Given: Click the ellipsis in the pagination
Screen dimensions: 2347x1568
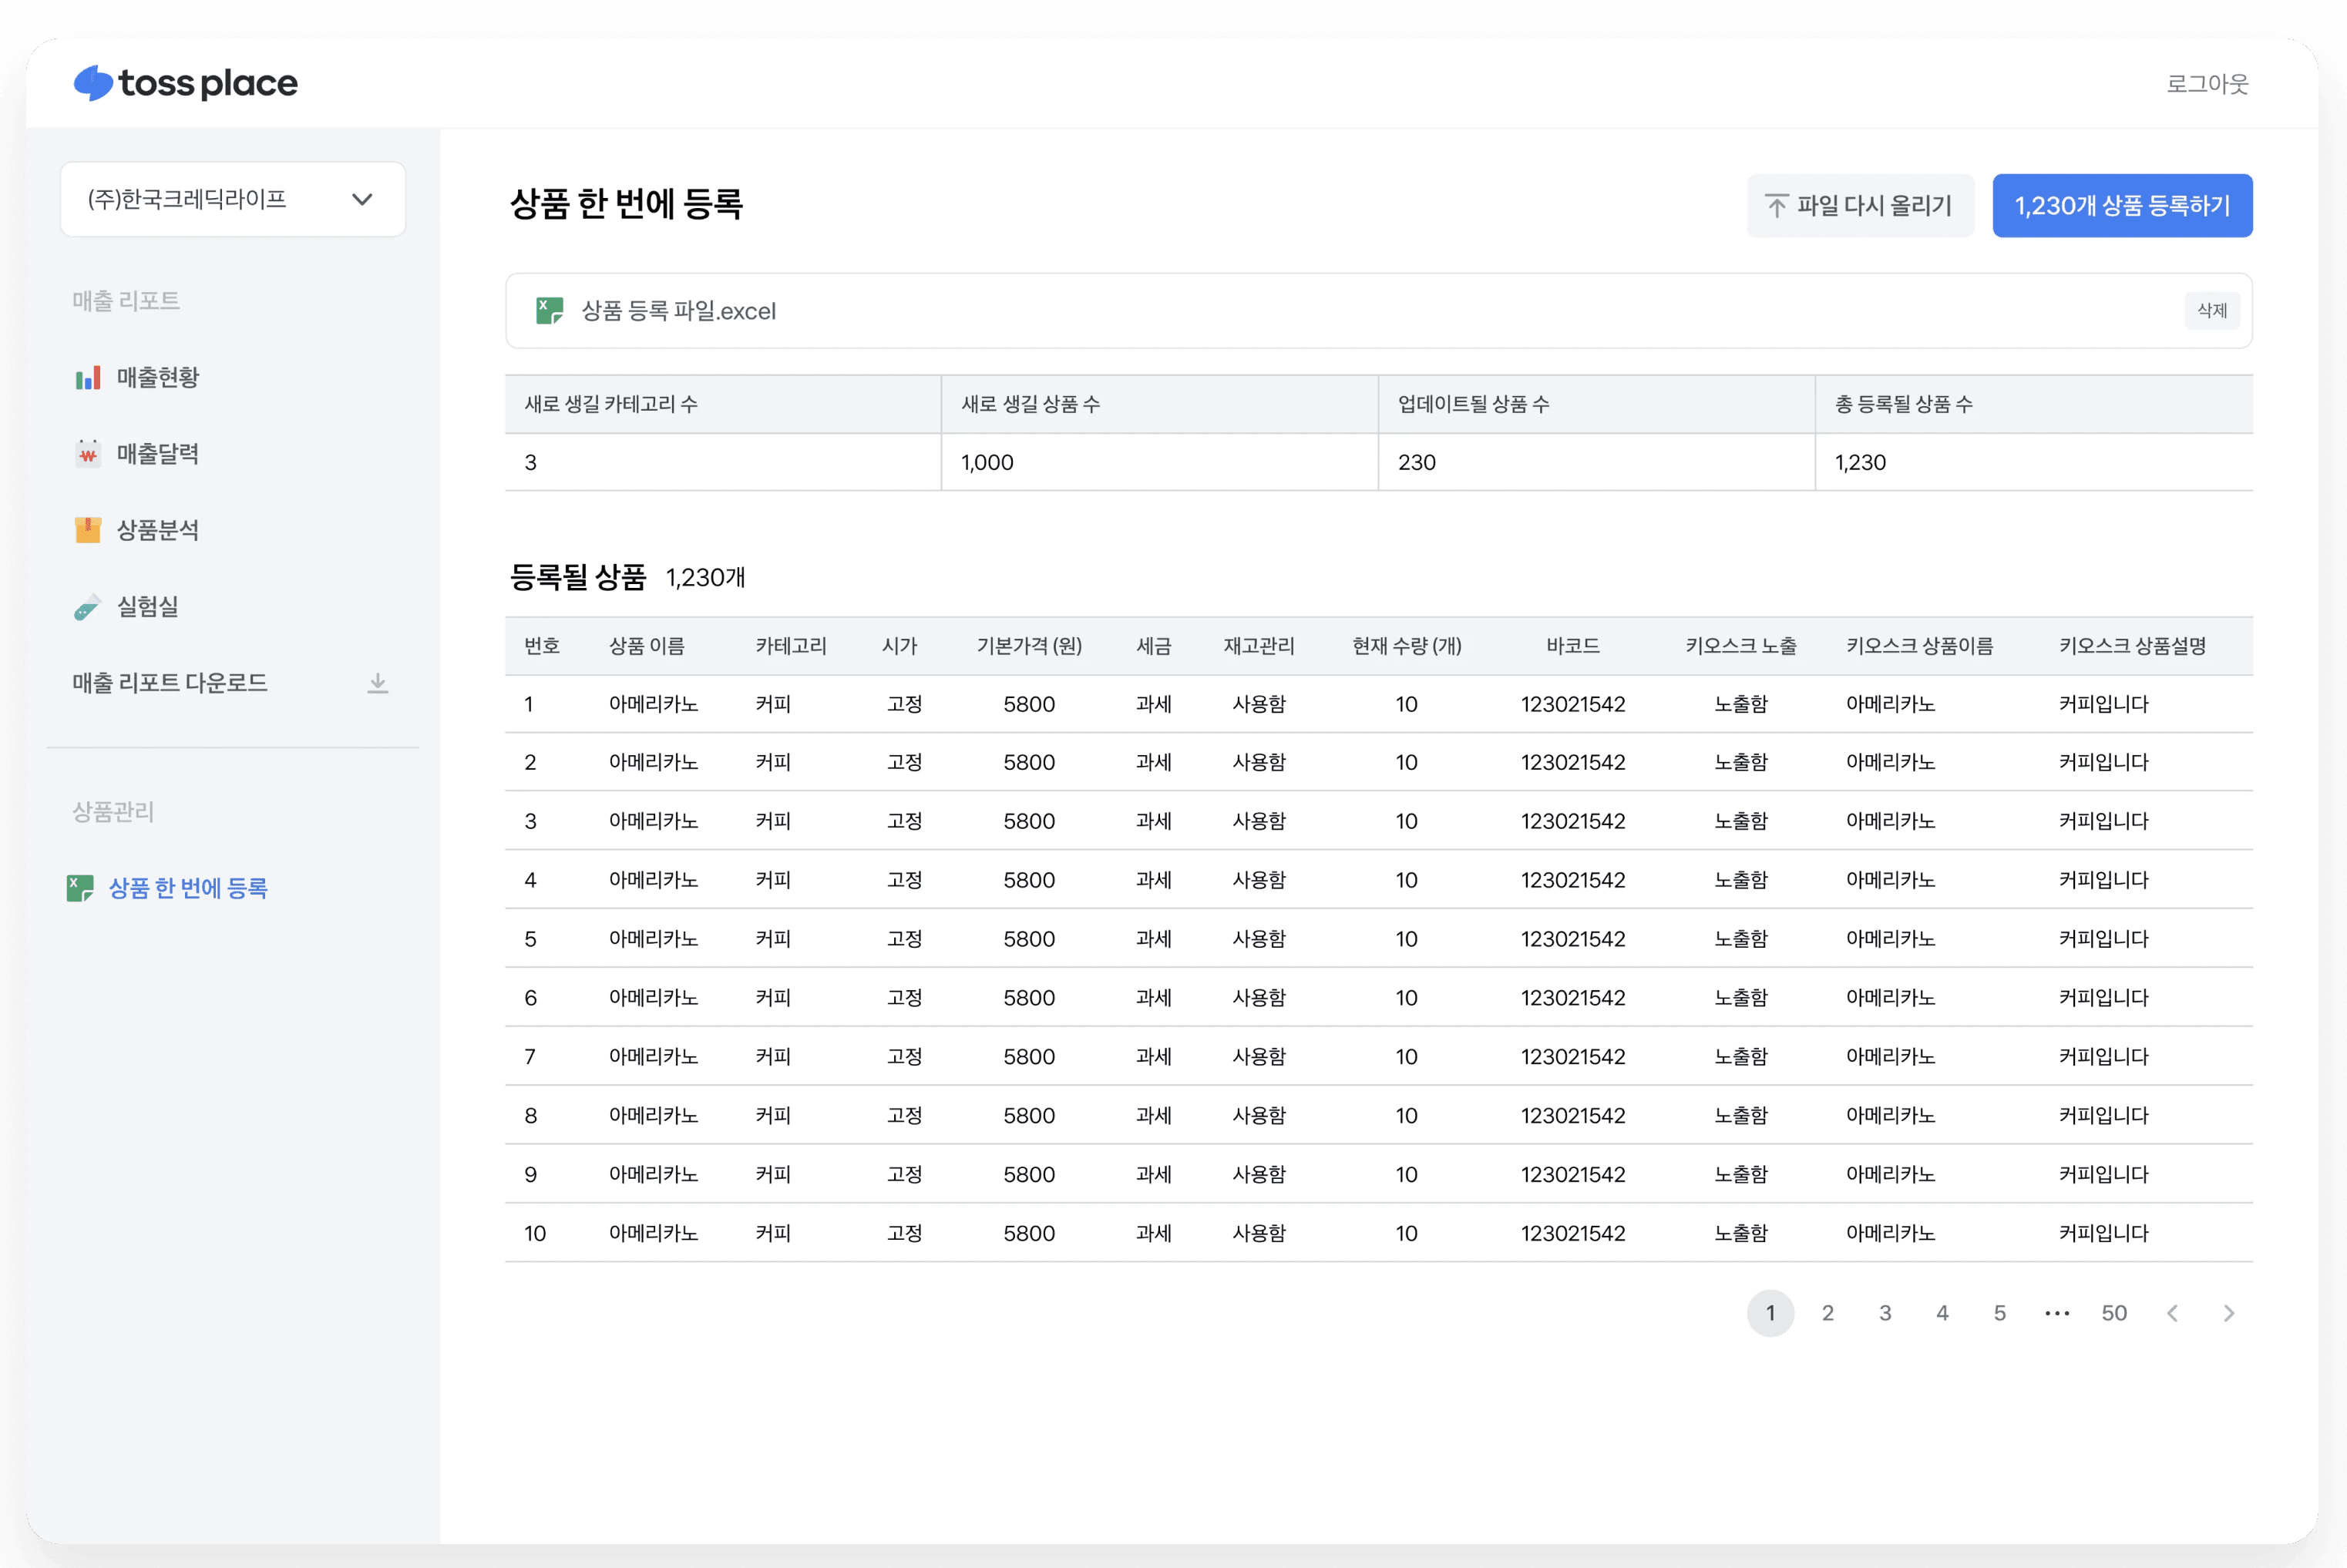Looking at the screenshot, I should click(x=2057, y=1313).
